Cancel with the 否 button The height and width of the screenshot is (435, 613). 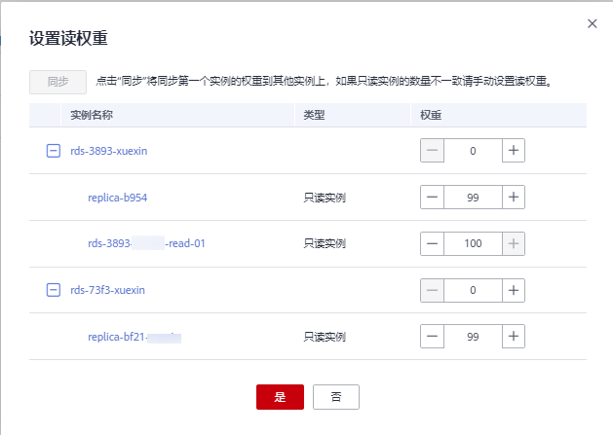pos(336,397)
